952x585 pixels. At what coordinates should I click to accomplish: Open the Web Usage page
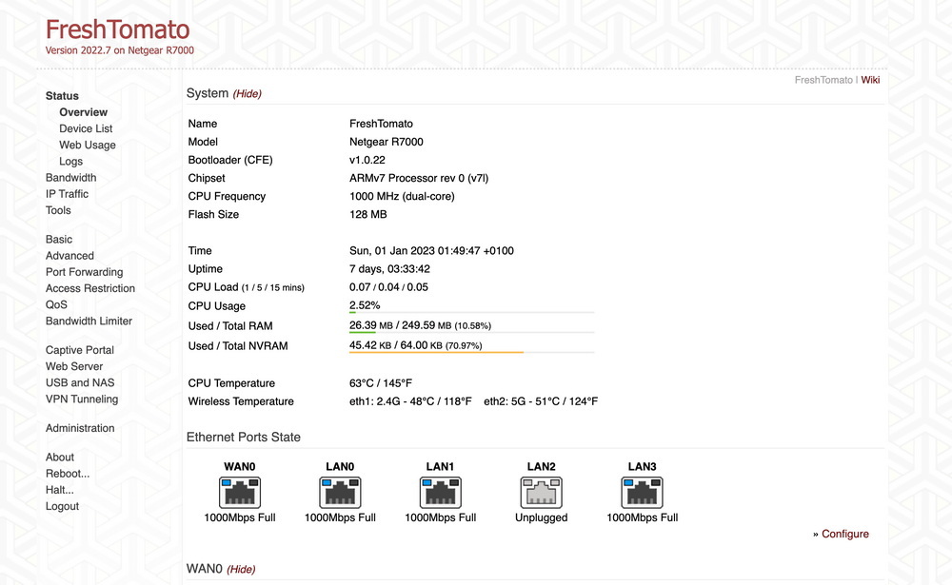[x=88, y=145]
